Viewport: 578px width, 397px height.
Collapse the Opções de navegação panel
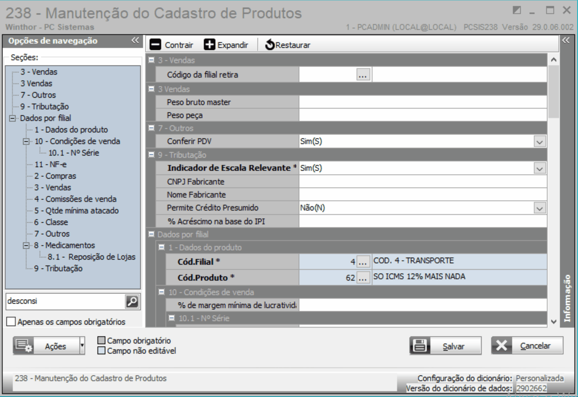pos(135,40)
